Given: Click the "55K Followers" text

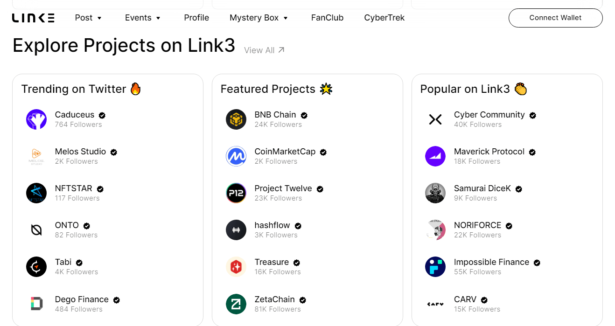Looking at the screenshot, I should (477, 272).
